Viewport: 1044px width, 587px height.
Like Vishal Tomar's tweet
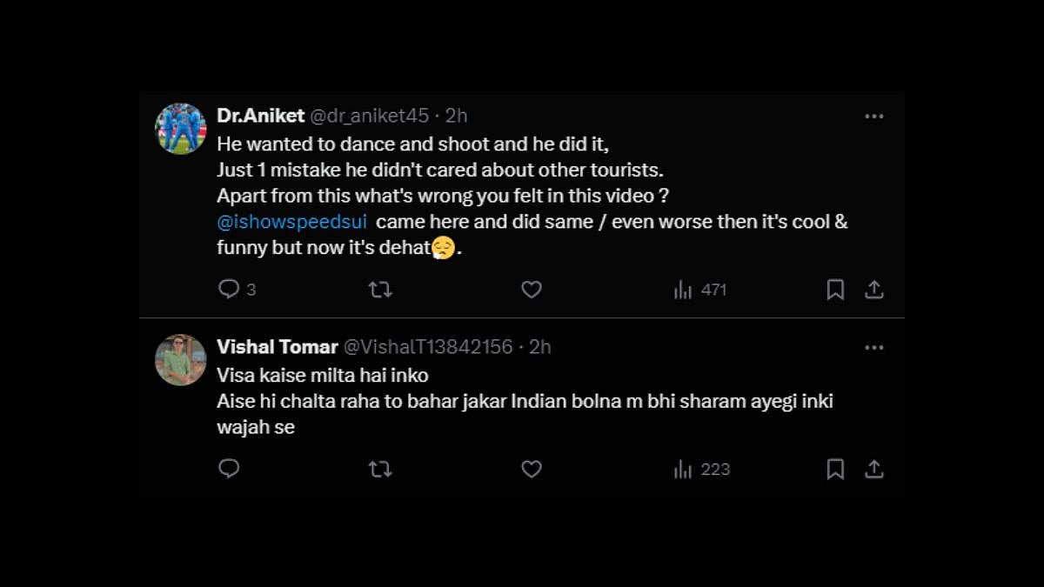pyautogui.click(x=532, y=470)
